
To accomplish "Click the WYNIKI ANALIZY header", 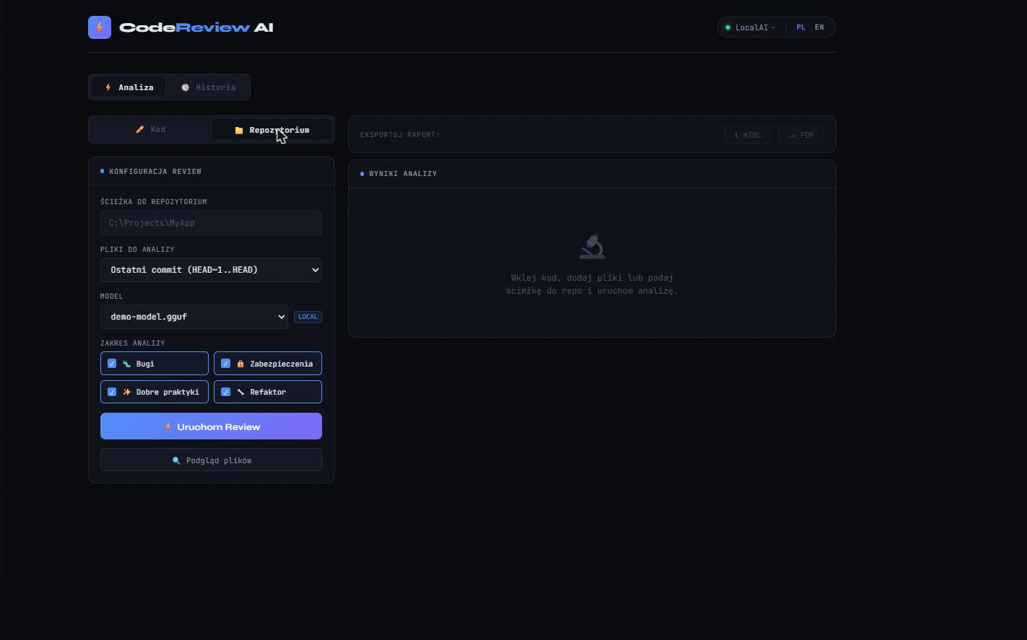I will coord(403,174).
